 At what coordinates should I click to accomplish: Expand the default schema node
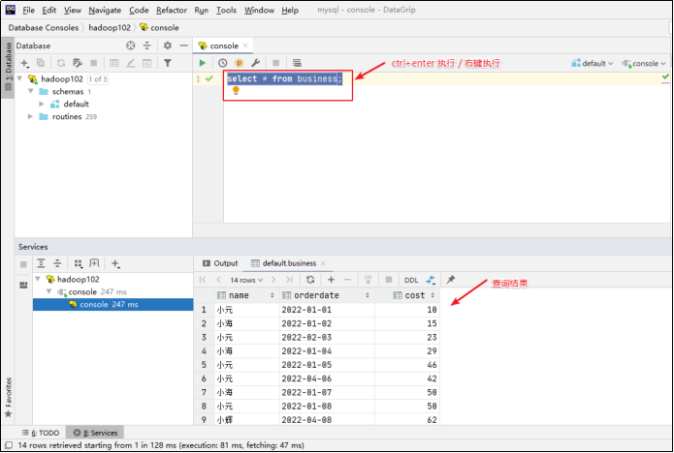(x=42, y=104)
